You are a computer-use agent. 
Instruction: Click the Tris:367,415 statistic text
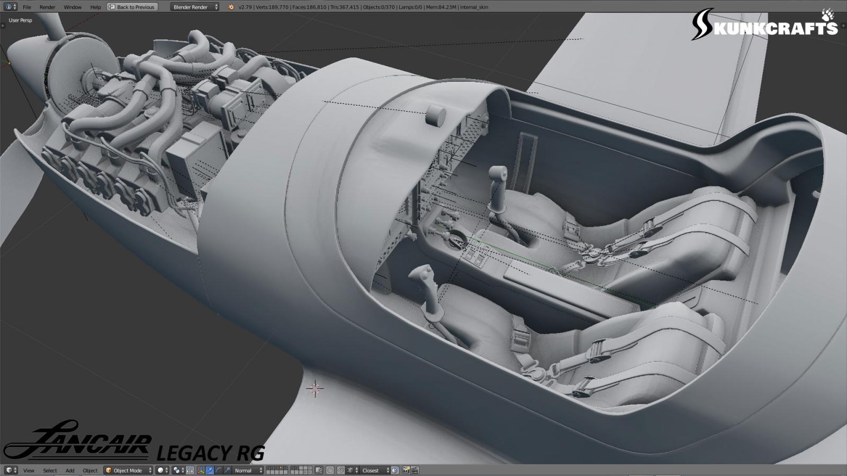tap(344, 7)
